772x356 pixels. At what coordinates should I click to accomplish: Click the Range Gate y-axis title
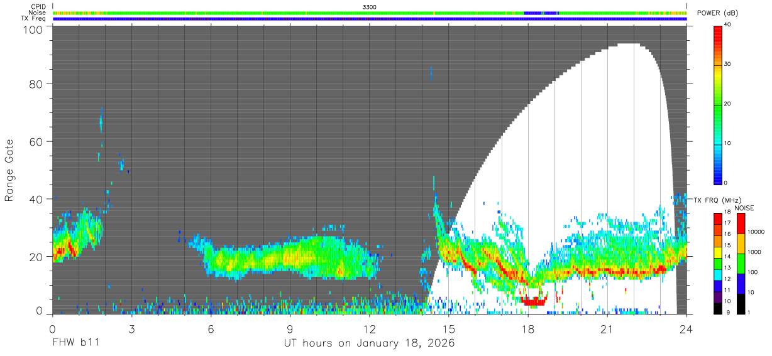click(9, 171)
